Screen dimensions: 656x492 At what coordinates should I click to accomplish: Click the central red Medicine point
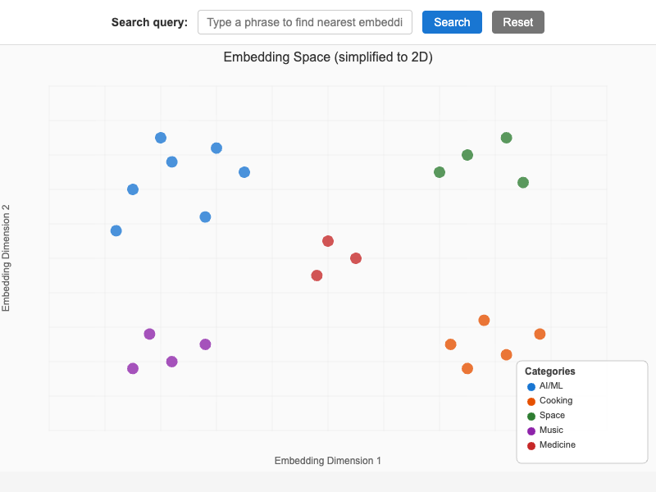point(355,257)
